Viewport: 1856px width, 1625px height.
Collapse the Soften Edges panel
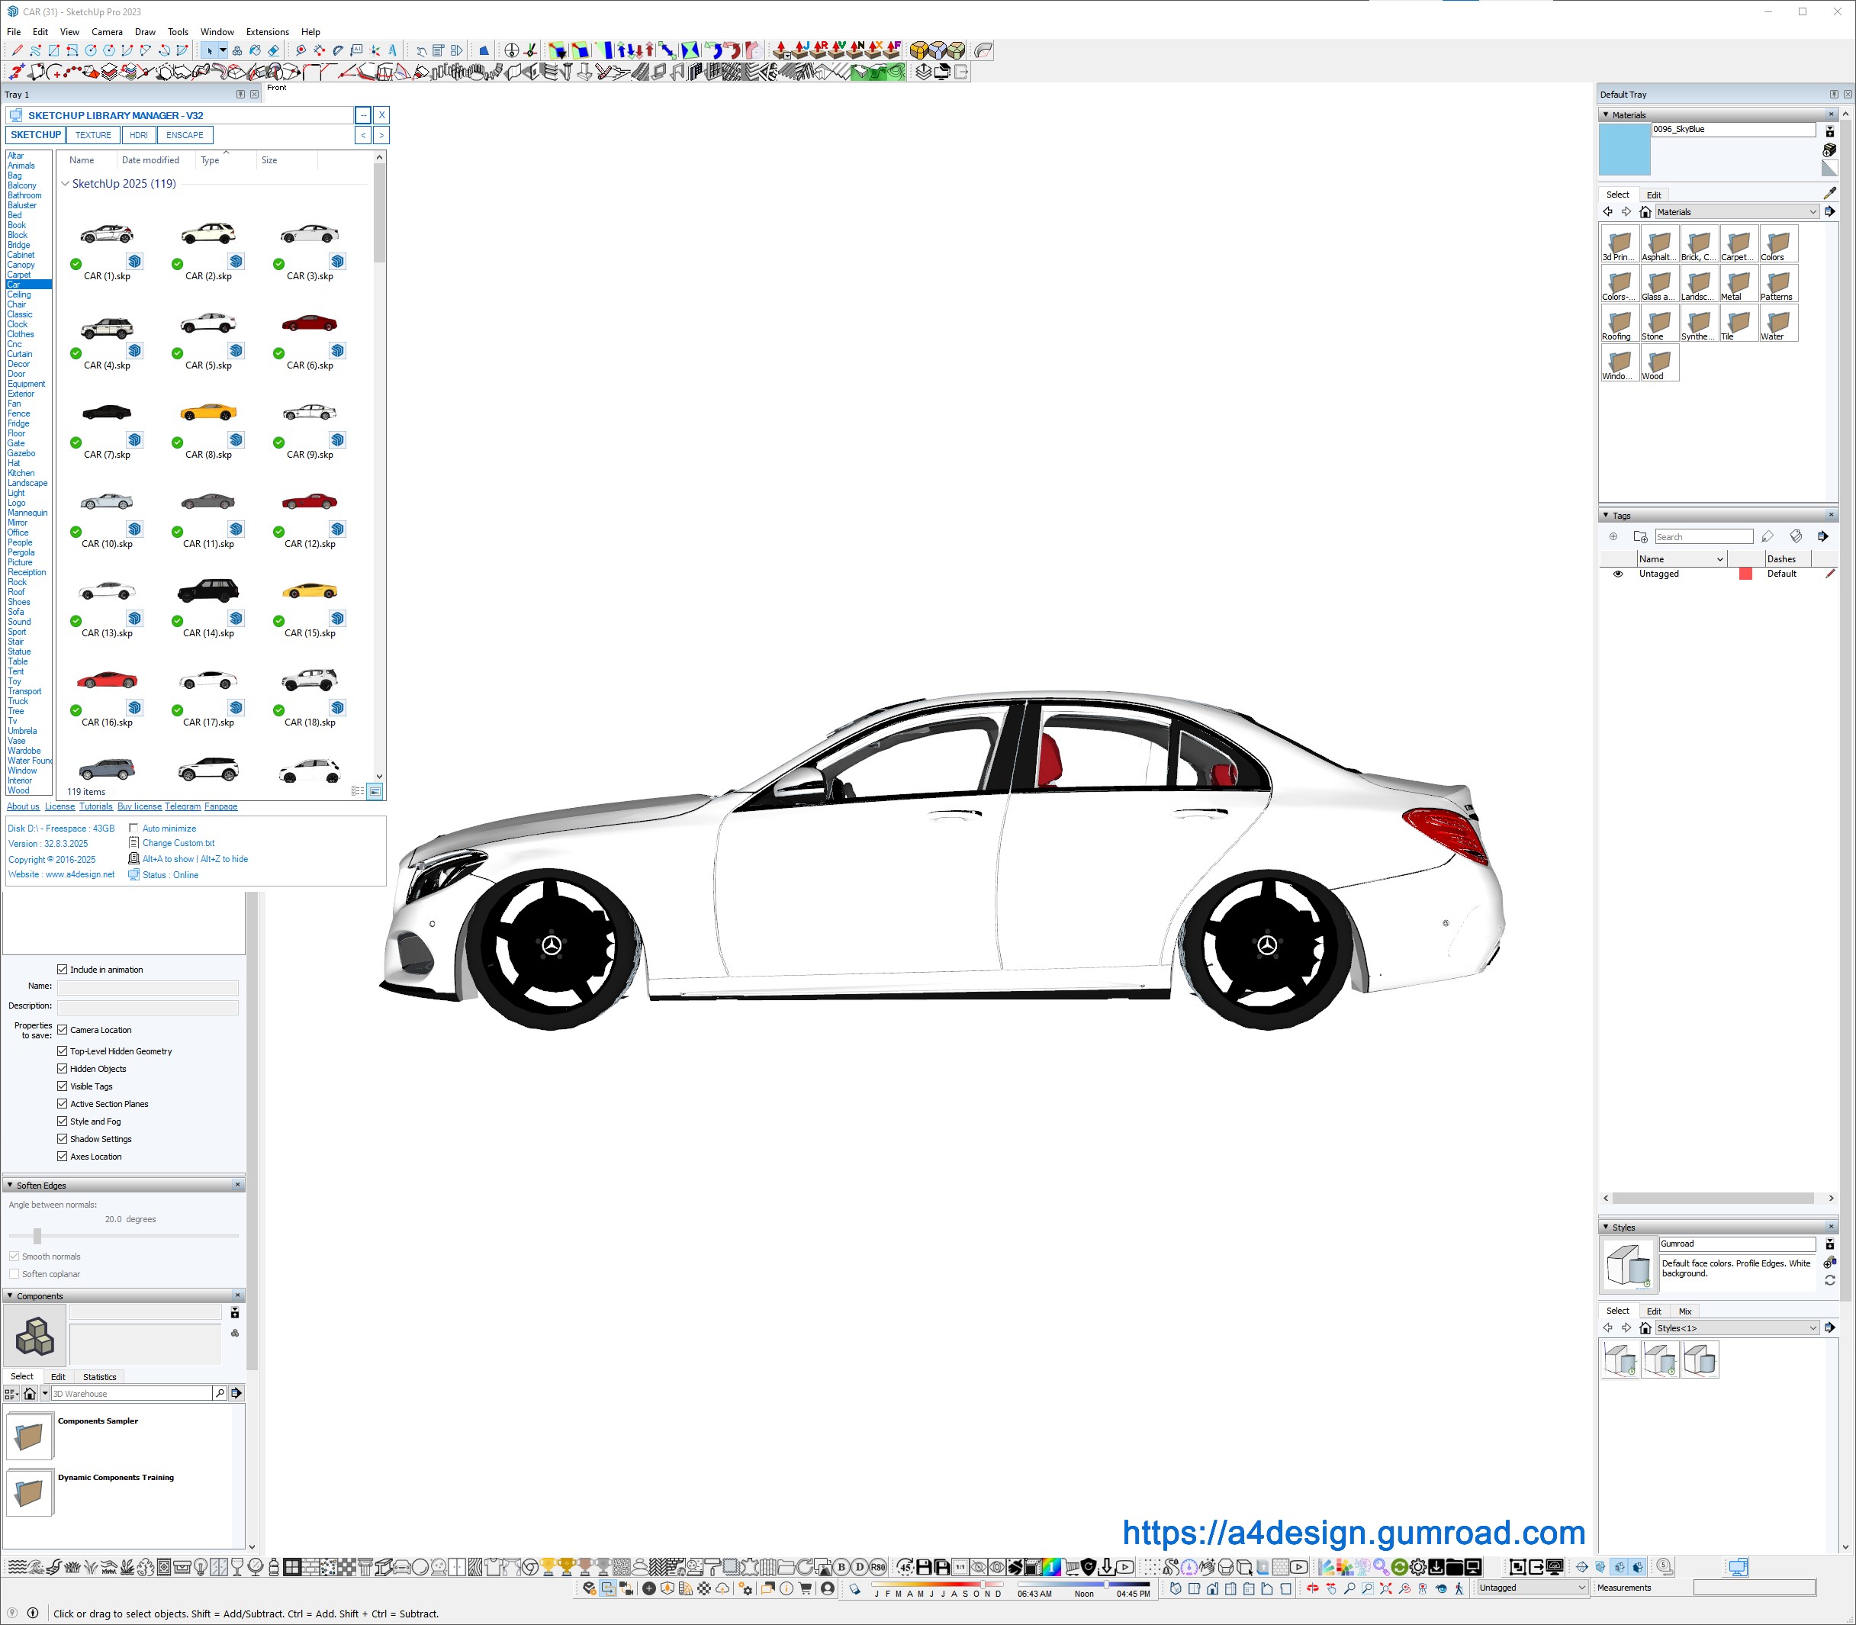pyautogui.click(x=10, y=1186)
